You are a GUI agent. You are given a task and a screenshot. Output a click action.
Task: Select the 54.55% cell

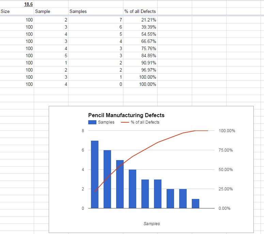pos(140,34)
